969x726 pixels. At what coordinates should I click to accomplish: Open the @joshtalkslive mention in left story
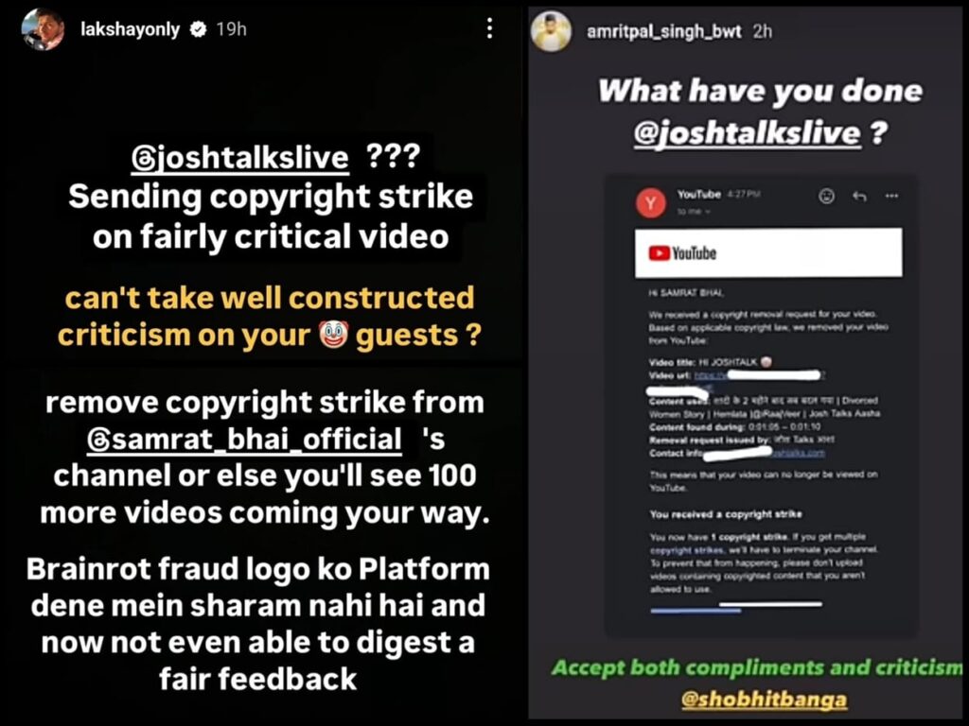click(239, 158)
